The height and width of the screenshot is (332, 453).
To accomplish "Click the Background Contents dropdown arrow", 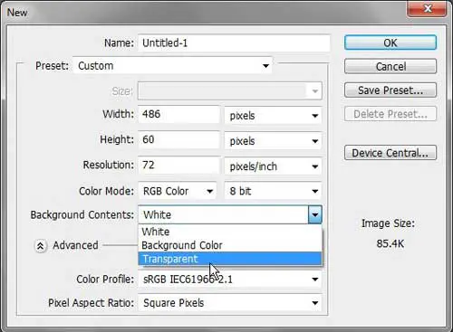I will click(x=315, y=214).
